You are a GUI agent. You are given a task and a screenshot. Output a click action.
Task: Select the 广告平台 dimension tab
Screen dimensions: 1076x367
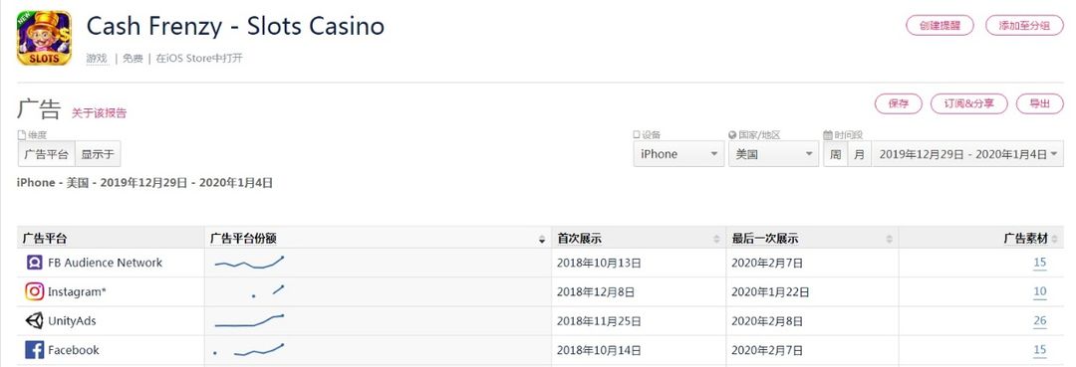pos(46,154)
